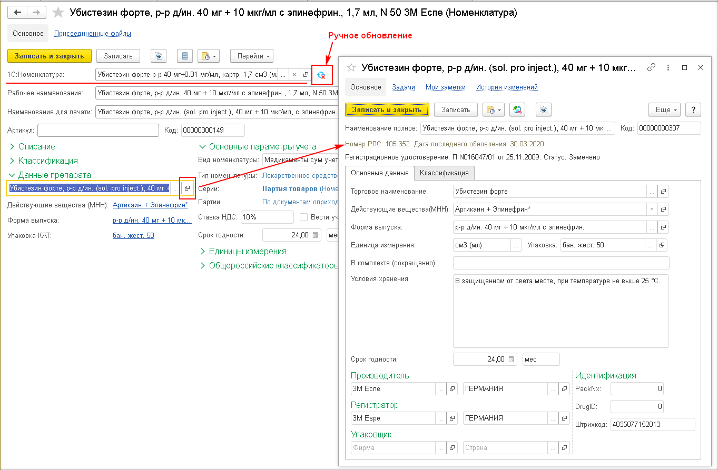Open the Присоединенные файлы tab
This screenshot has width=718, height=470.
pyautogui.click(x=93, y=33)
